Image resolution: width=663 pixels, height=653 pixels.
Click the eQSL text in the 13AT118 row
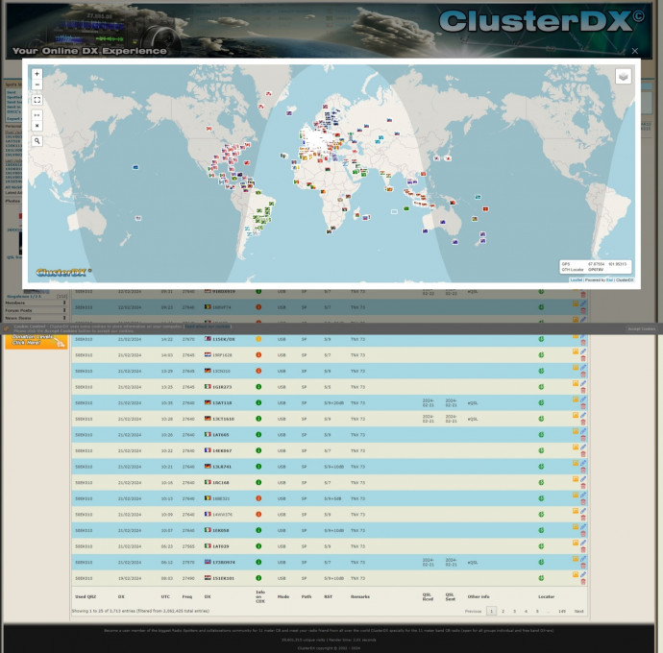pyautogui.click(x=473, y=403)
